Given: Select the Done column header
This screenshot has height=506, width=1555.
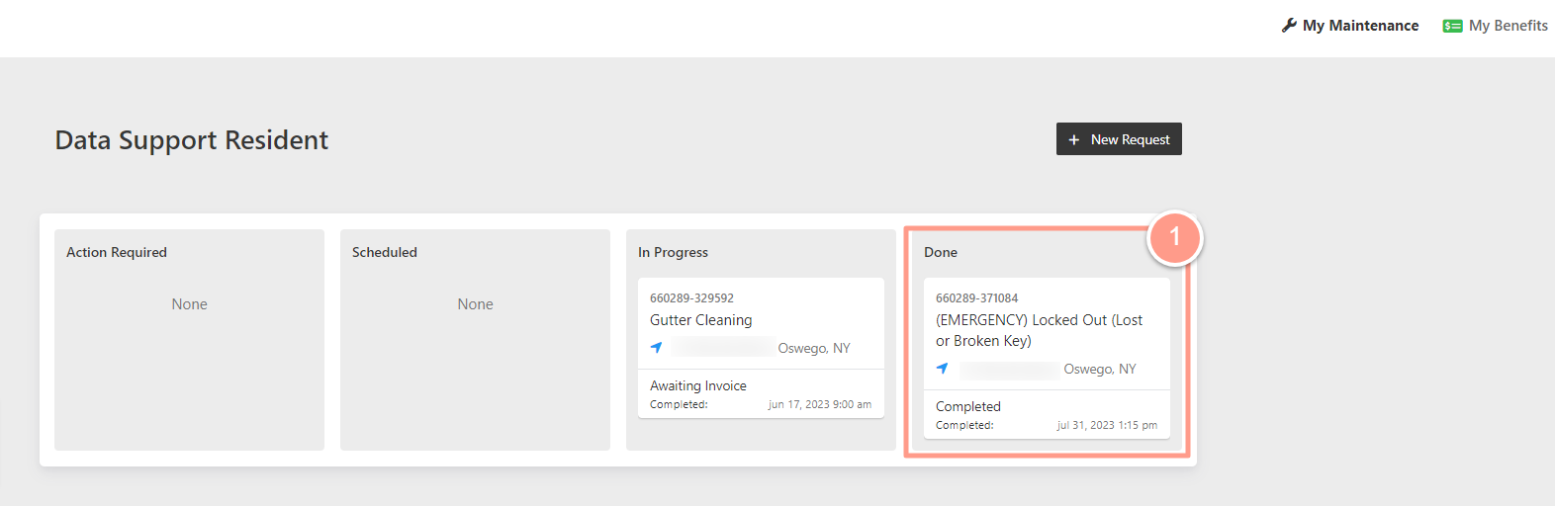Looking at the screenshot, I should 941,252.
